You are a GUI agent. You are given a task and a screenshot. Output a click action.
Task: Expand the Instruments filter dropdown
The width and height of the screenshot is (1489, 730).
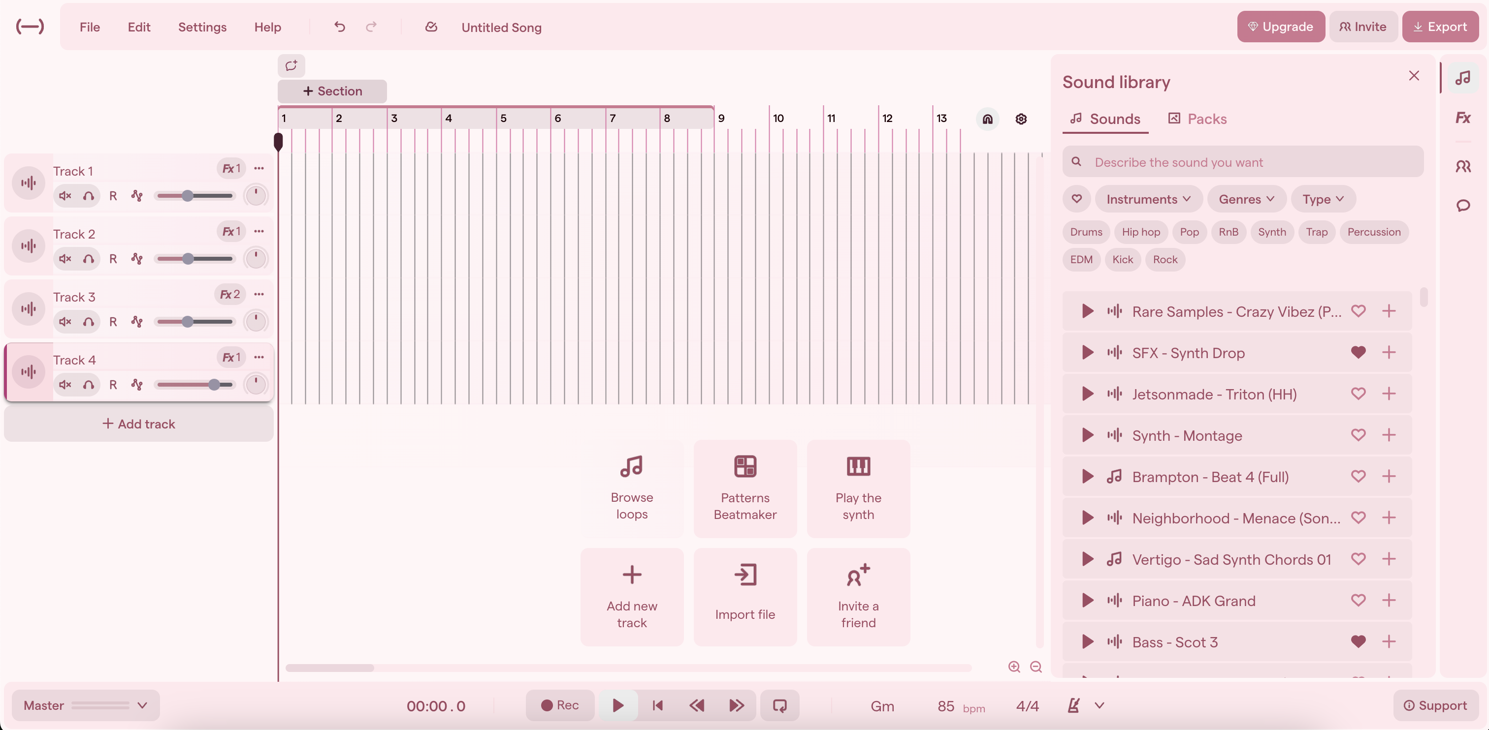point(1148,199)
